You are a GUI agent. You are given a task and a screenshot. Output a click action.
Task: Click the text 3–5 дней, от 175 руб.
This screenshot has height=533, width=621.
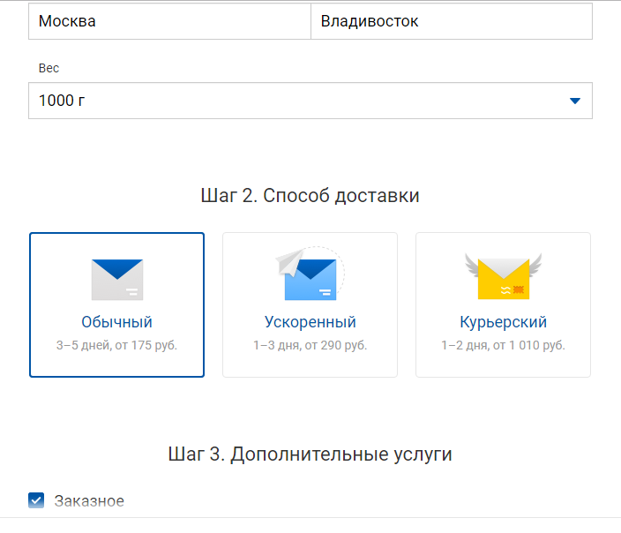coord(116,345)
